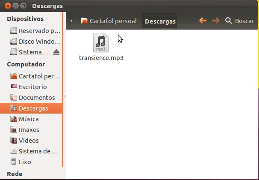The width and height of the screenshot is (259, 180).
Task: Go to Cartafol persoal in path bar
Action: pos(109,21)
